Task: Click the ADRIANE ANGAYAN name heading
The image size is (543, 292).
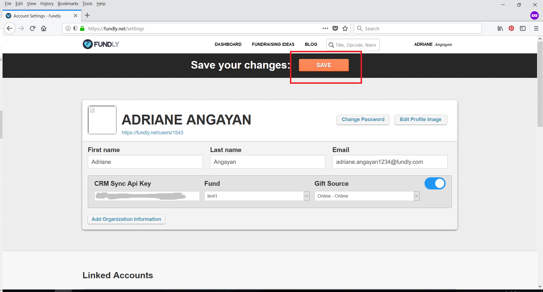Action: (186, 120)
